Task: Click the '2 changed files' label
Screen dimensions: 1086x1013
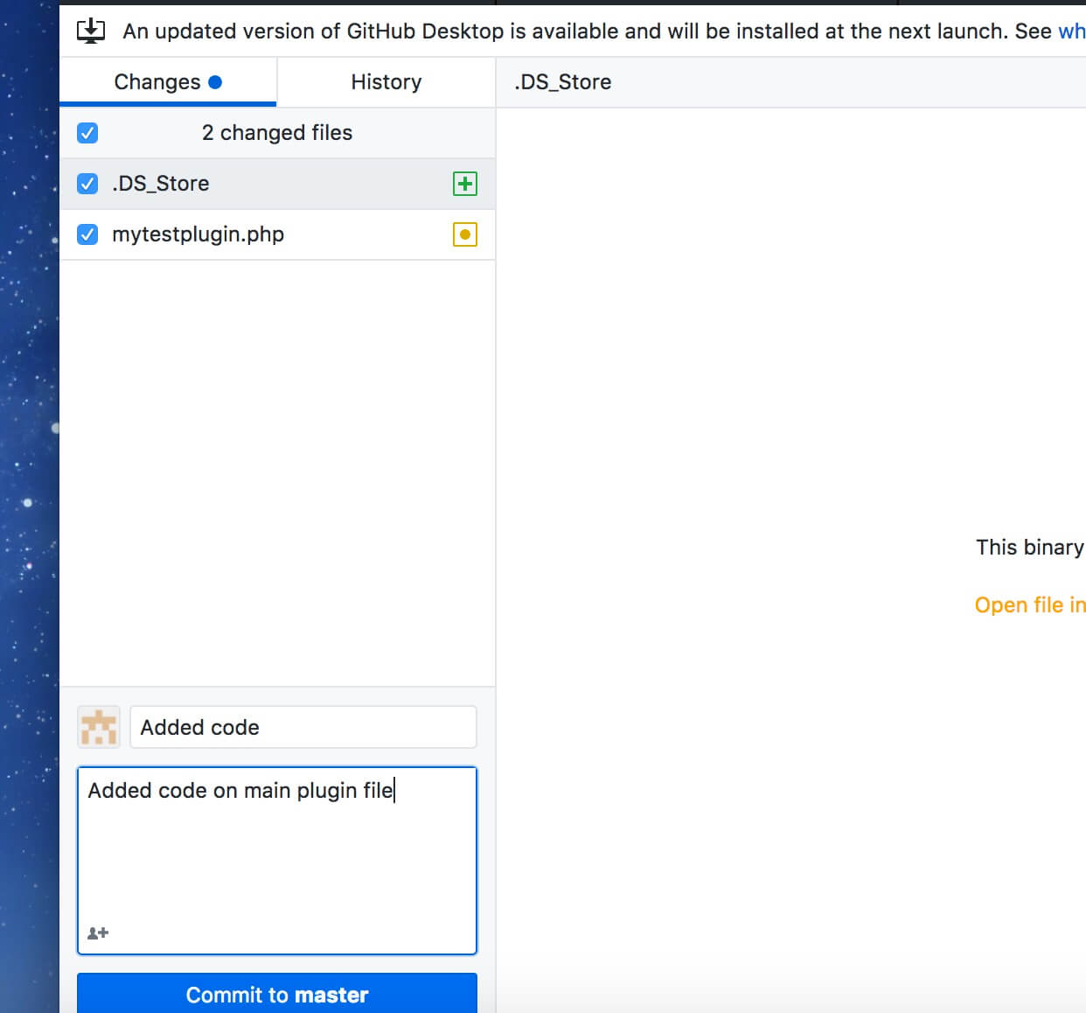Action: (x=277, y=133)
